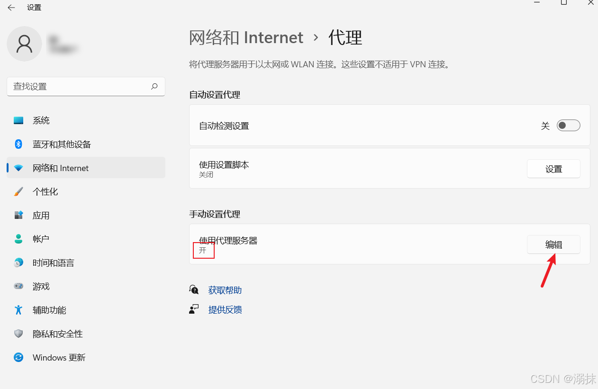Click the 使用代理服务器 status showing 开

click(203, 250)
